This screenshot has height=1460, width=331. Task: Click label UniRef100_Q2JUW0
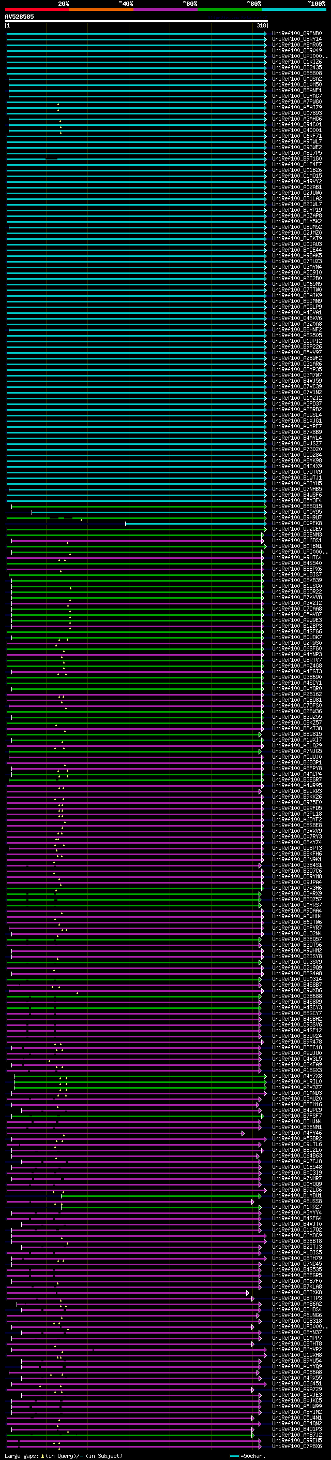pyautogui.click(x=297, y=193)
